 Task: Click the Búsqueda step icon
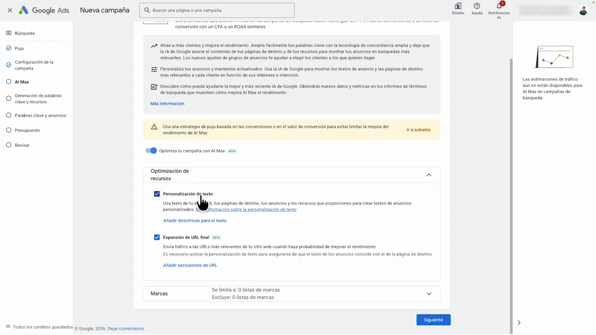point(9,33)
